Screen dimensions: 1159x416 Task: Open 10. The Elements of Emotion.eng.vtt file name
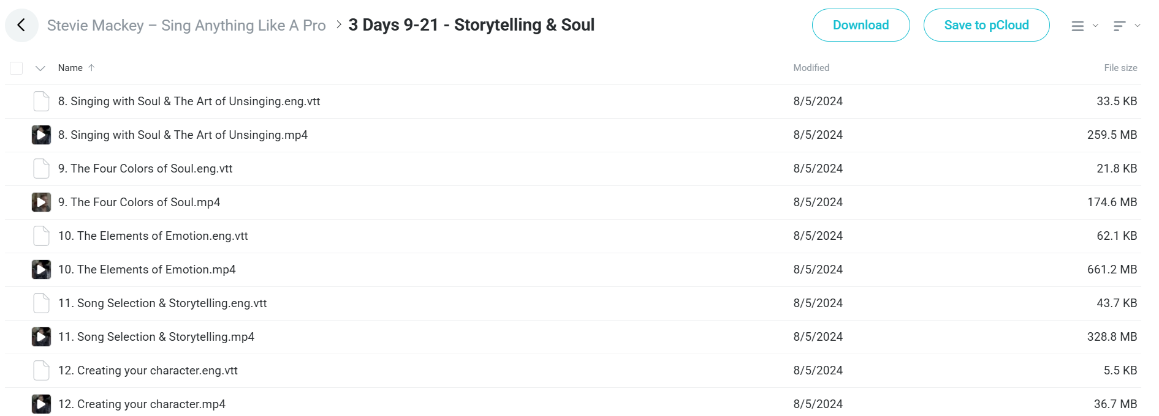(x=153, y=236)
